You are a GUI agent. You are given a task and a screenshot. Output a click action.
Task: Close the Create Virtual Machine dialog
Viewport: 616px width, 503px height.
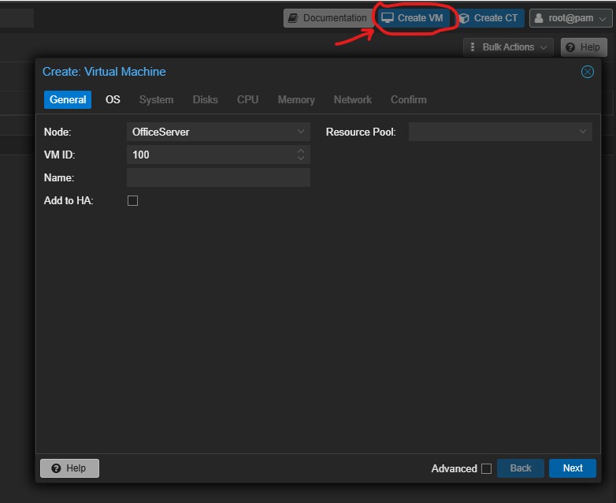587,72
